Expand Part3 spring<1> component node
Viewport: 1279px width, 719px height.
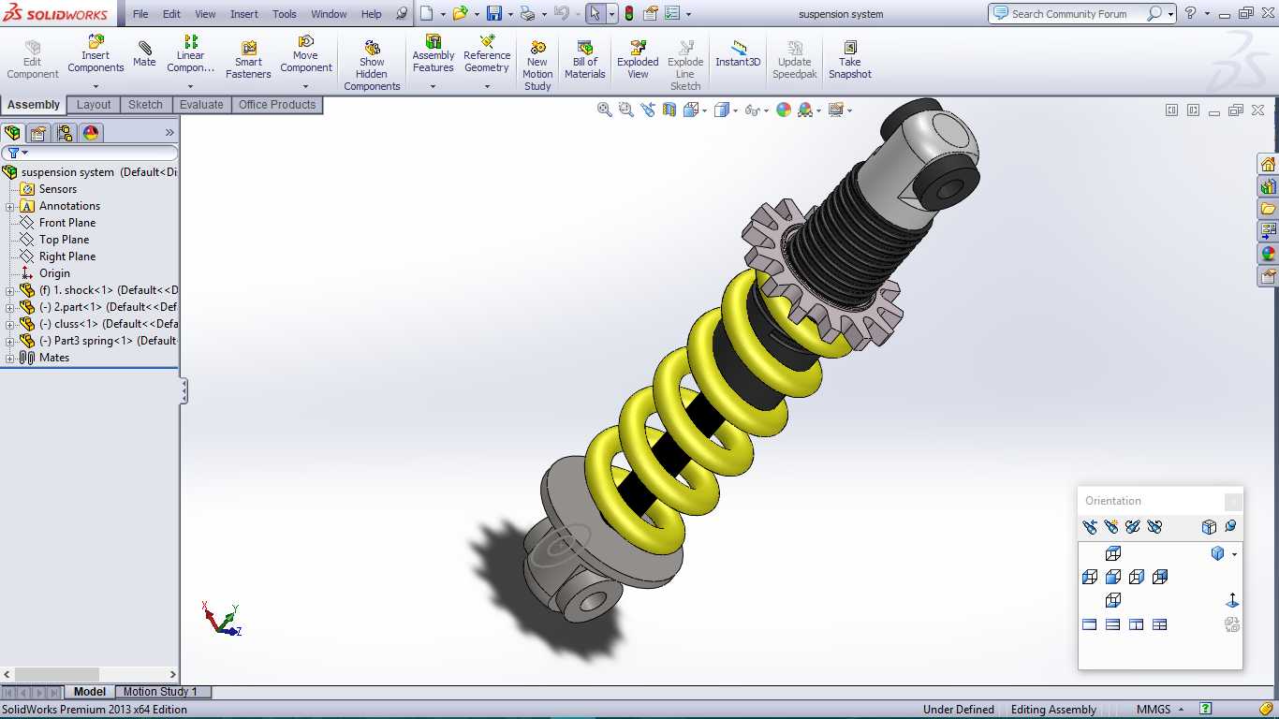point(10,341)
